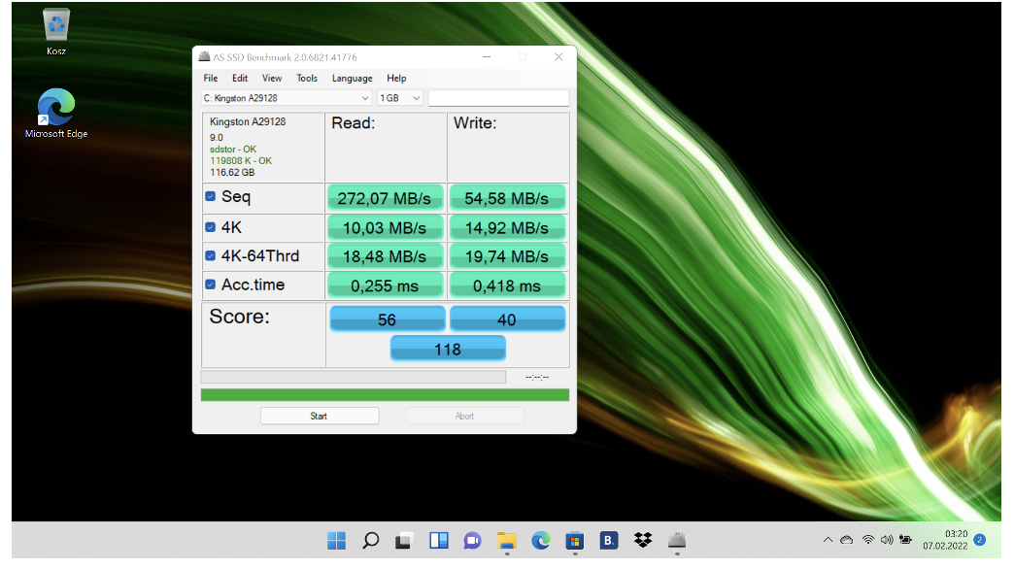The image size is (1014, 569).
Task: Click the AS SSD Benchmark title bar icon
Action: tap(204, 57)
